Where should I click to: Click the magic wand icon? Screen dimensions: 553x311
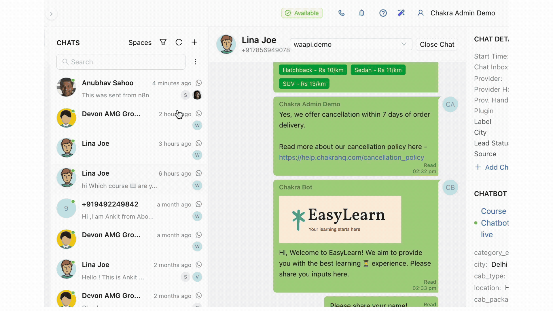click(x=401, y=13)
